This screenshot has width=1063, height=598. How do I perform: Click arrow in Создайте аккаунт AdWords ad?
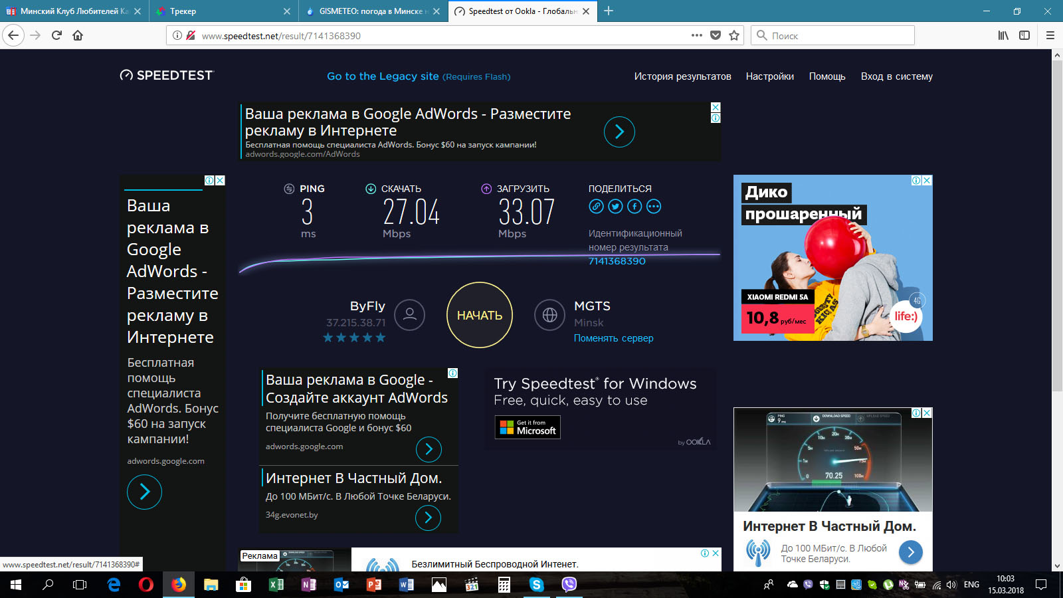pos(429,450)
